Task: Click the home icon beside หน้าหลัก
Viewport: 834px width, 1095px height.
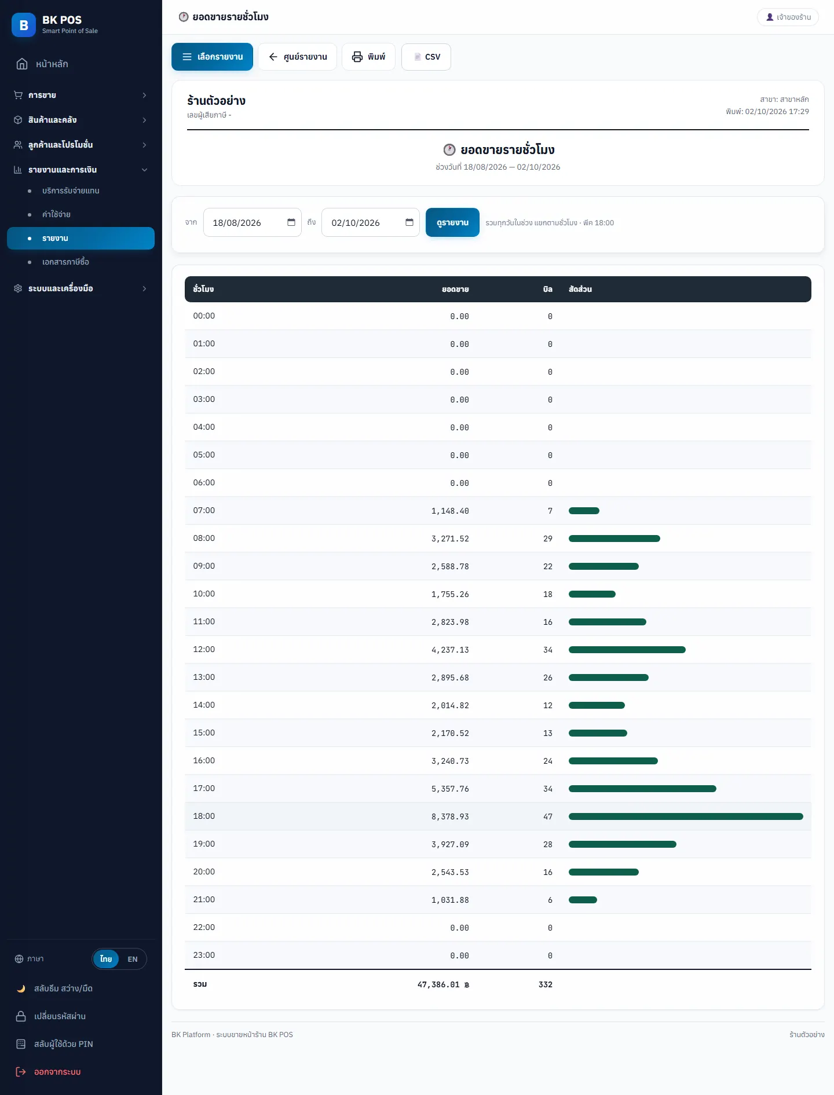Action: 22,64
